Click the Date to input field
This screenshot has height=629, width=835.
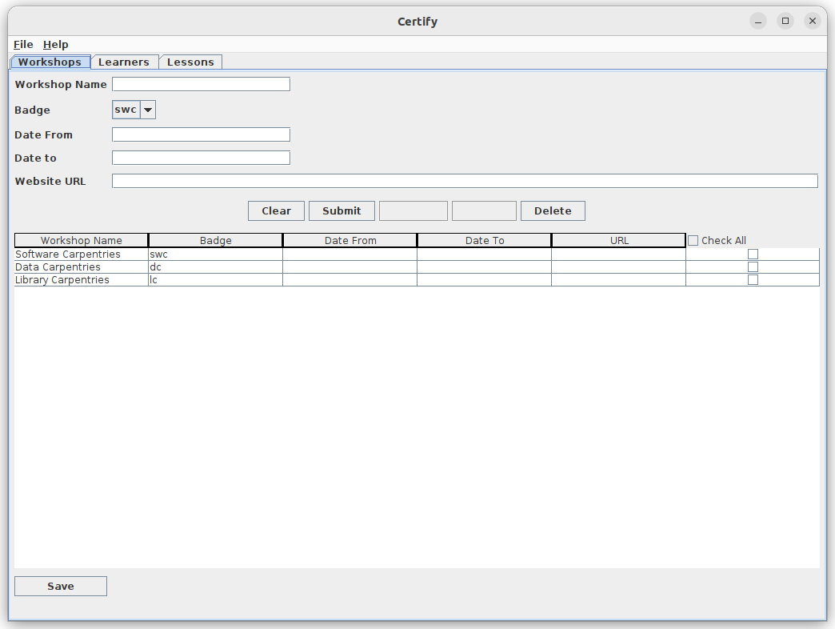(x=201, y=158)
